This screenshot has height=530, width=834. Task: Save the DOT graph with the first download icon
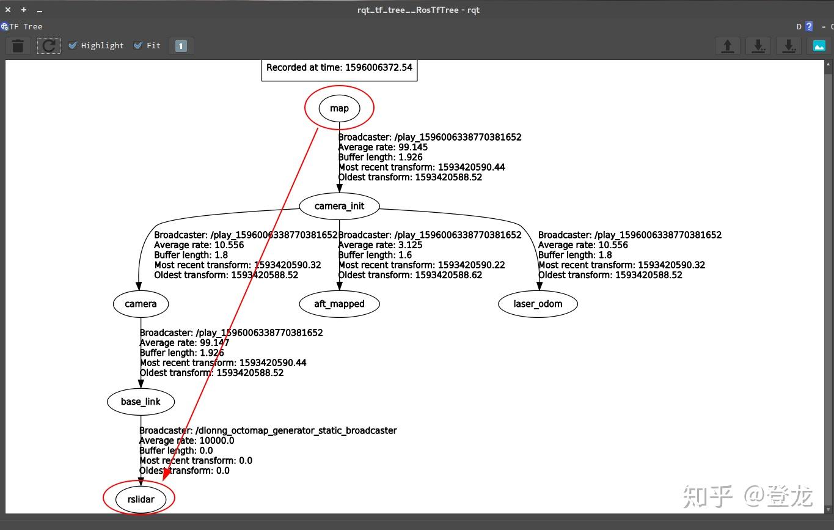pyautogui.click(x=758, y=45)
